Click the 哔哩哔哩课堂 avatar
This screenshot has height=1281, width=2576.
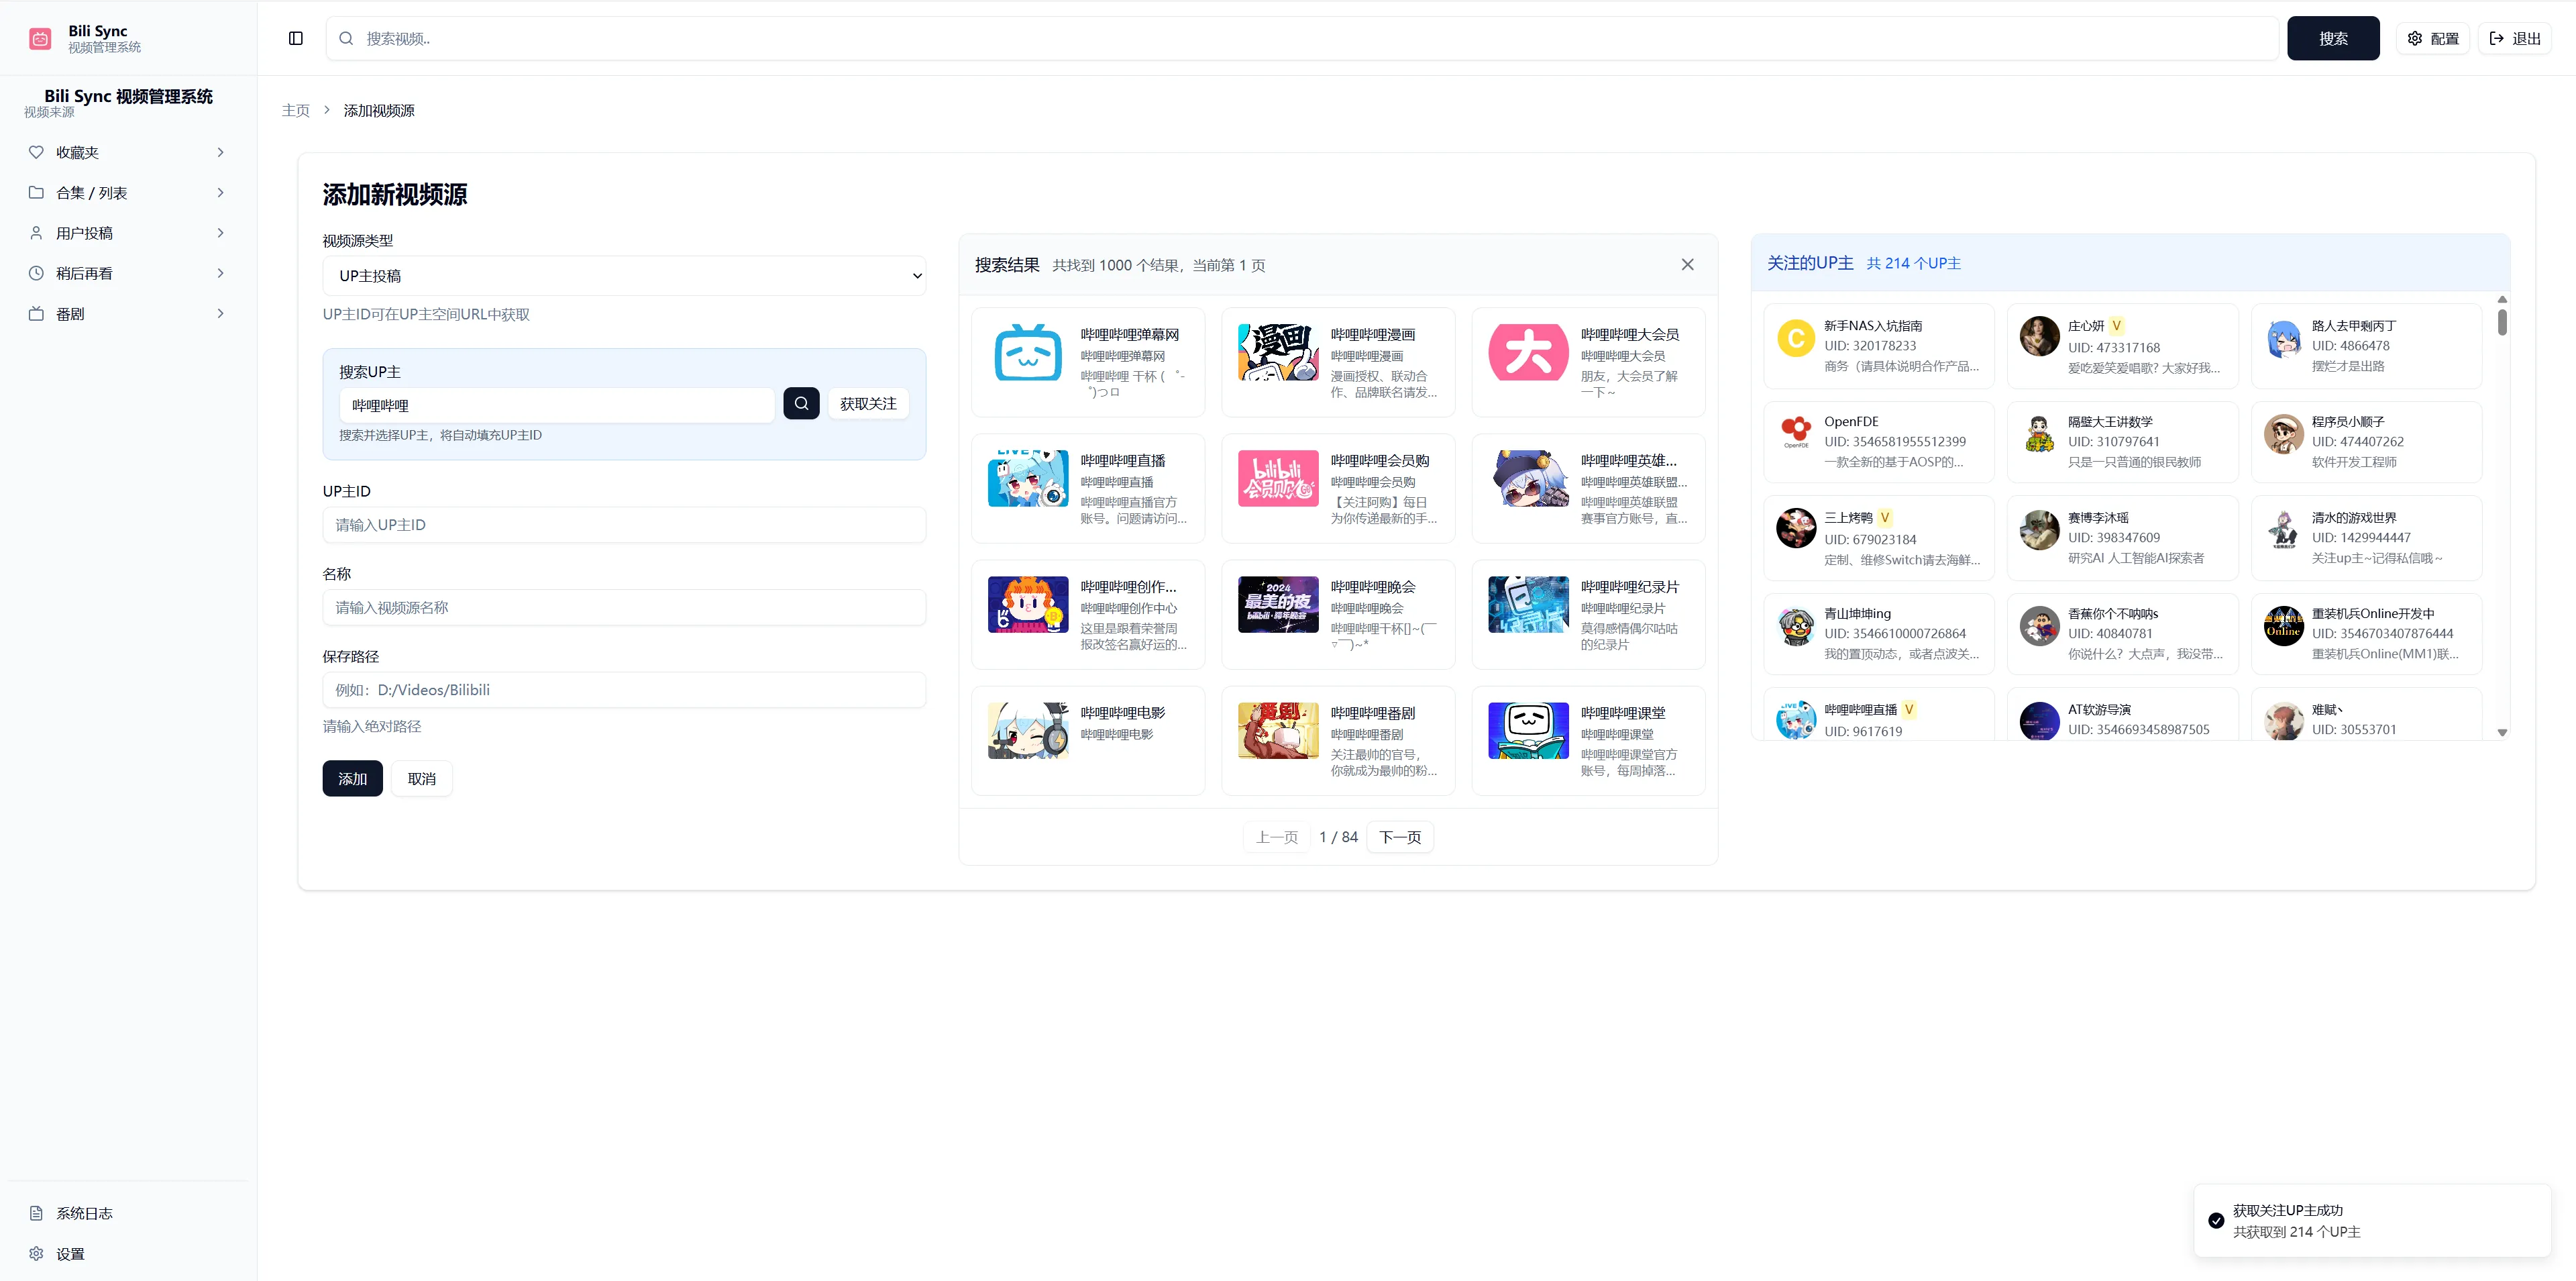1528,730
